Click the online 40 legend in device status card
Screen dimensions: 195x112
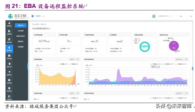(x=137, y=41)
